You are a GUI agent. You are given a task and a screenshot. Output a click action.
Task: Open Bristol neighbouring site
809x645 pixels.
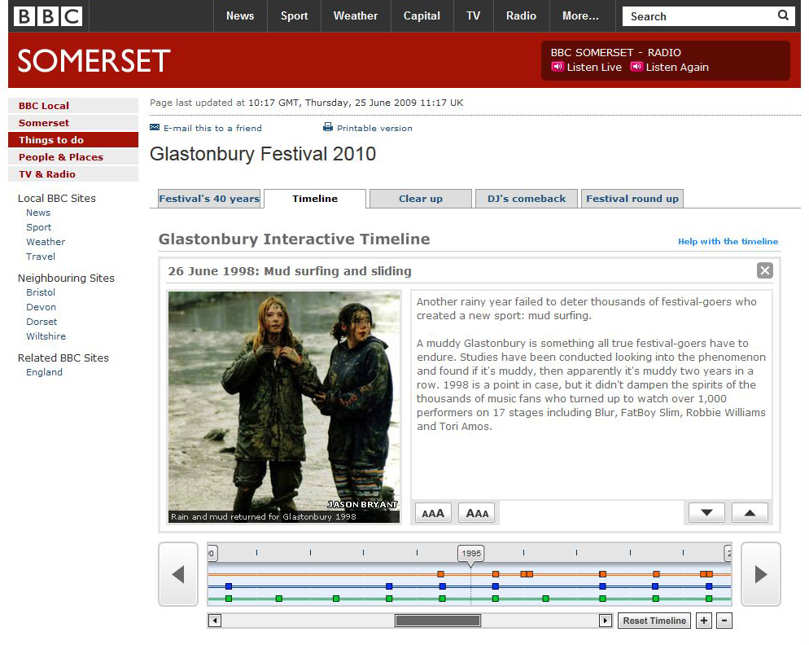40,292
